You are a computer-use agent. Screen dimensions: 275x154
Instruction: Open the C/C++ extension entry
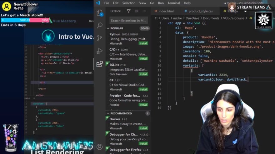click(x=128, y=54)
